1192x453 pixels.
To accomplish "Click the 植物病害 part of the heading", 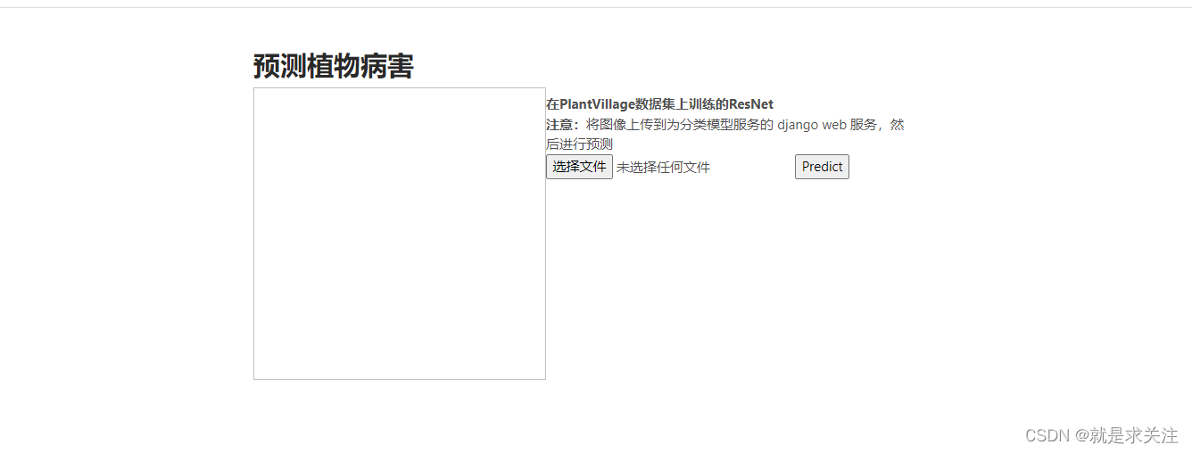I will [360, 66].
